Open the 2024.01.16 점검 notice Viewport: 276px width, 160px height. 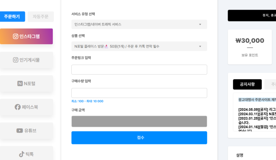click(257, 127)
